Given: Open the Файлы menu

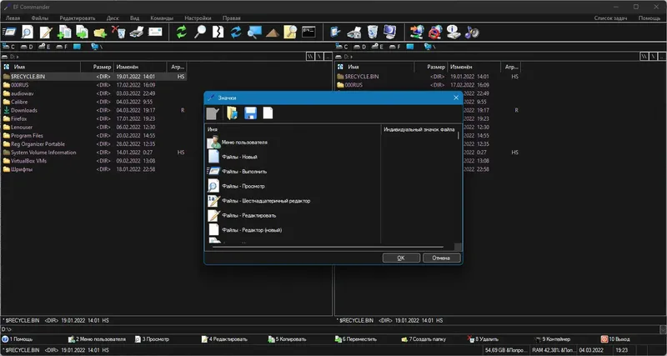Looking at the screenshot, I should pos(40,18).
